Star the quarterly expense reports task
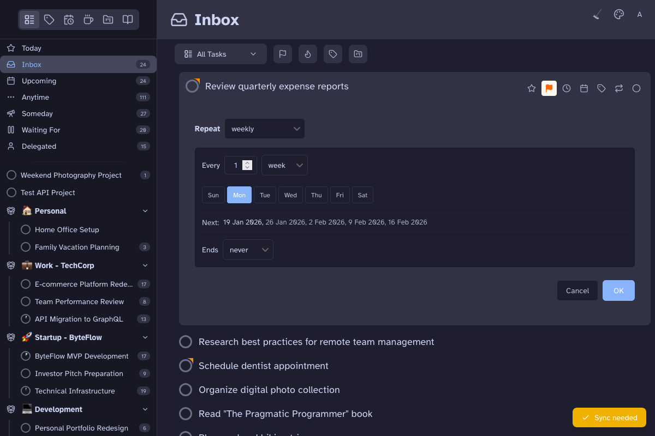Image resolution: width=655 pixels, height=436 pixels. (532, 88)
